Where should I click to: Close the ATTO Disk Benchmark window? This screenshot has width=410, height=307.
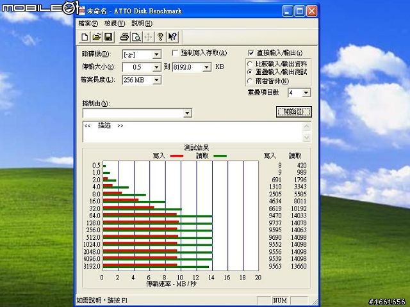312,11
